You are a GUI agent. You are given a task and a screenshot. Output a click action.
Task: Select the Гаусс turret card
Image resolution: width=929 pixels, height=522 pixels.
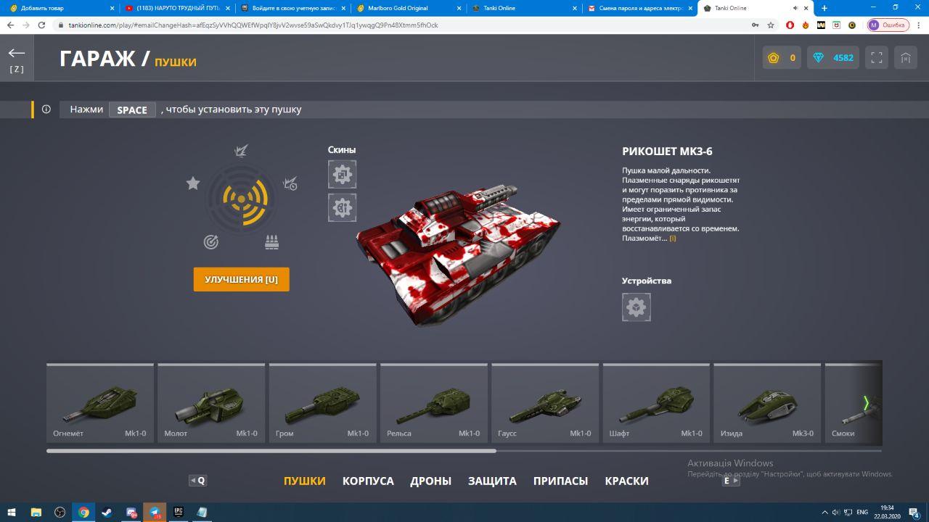coord(545,404)
